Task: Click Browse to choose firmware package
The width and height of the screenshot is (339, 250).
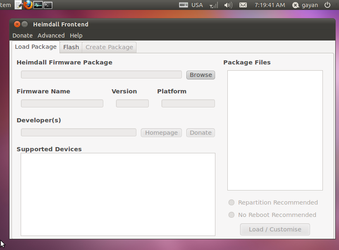Action: coord(201,75)
